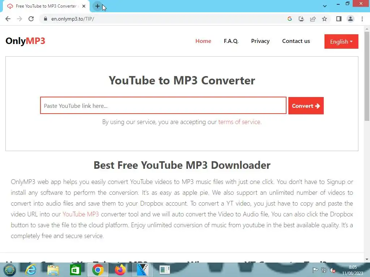Open the terms of service link
The image size is (370, 277).
(x=240, y=122)
